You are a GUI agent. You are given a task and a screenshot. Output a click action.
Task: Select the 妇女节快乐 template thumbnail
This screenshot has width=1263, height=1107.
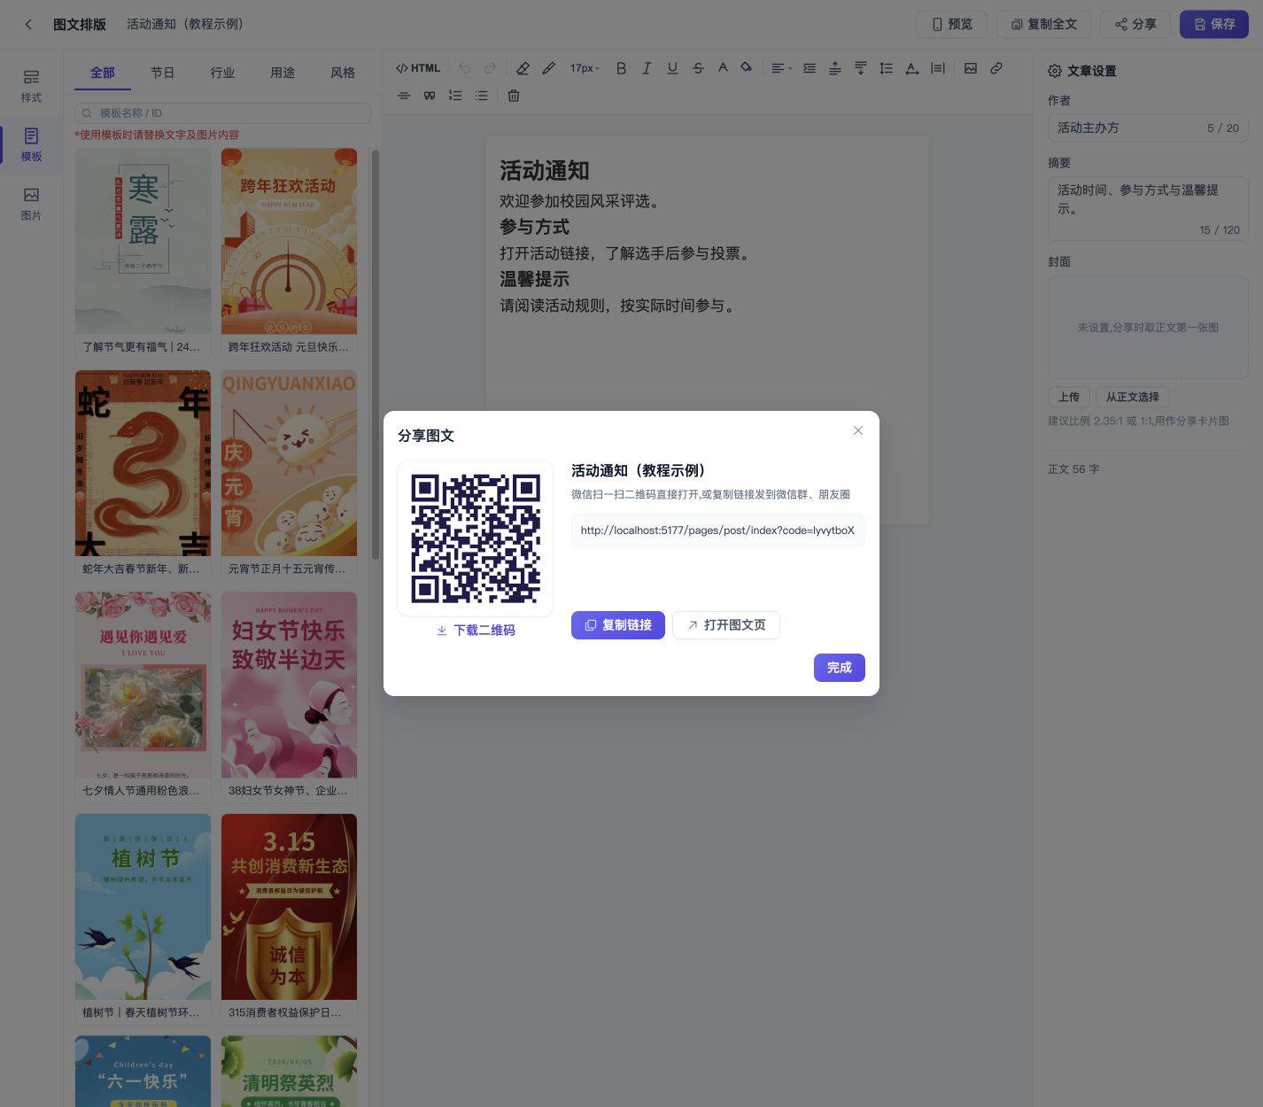(289, 685)
